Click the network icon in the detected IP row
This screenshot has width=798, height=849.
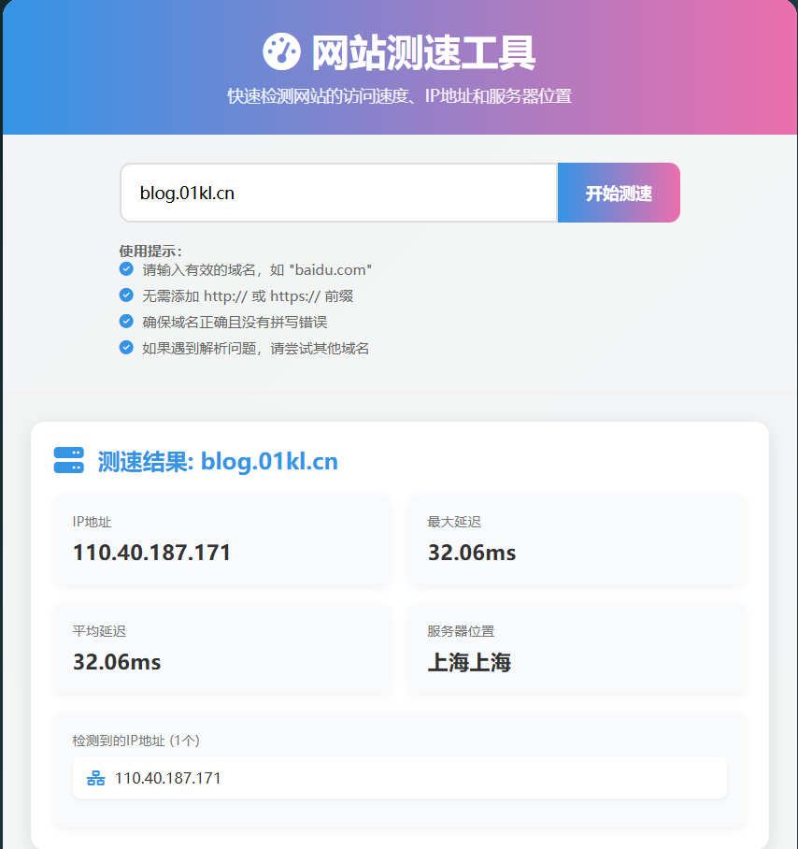pos(95,778)
